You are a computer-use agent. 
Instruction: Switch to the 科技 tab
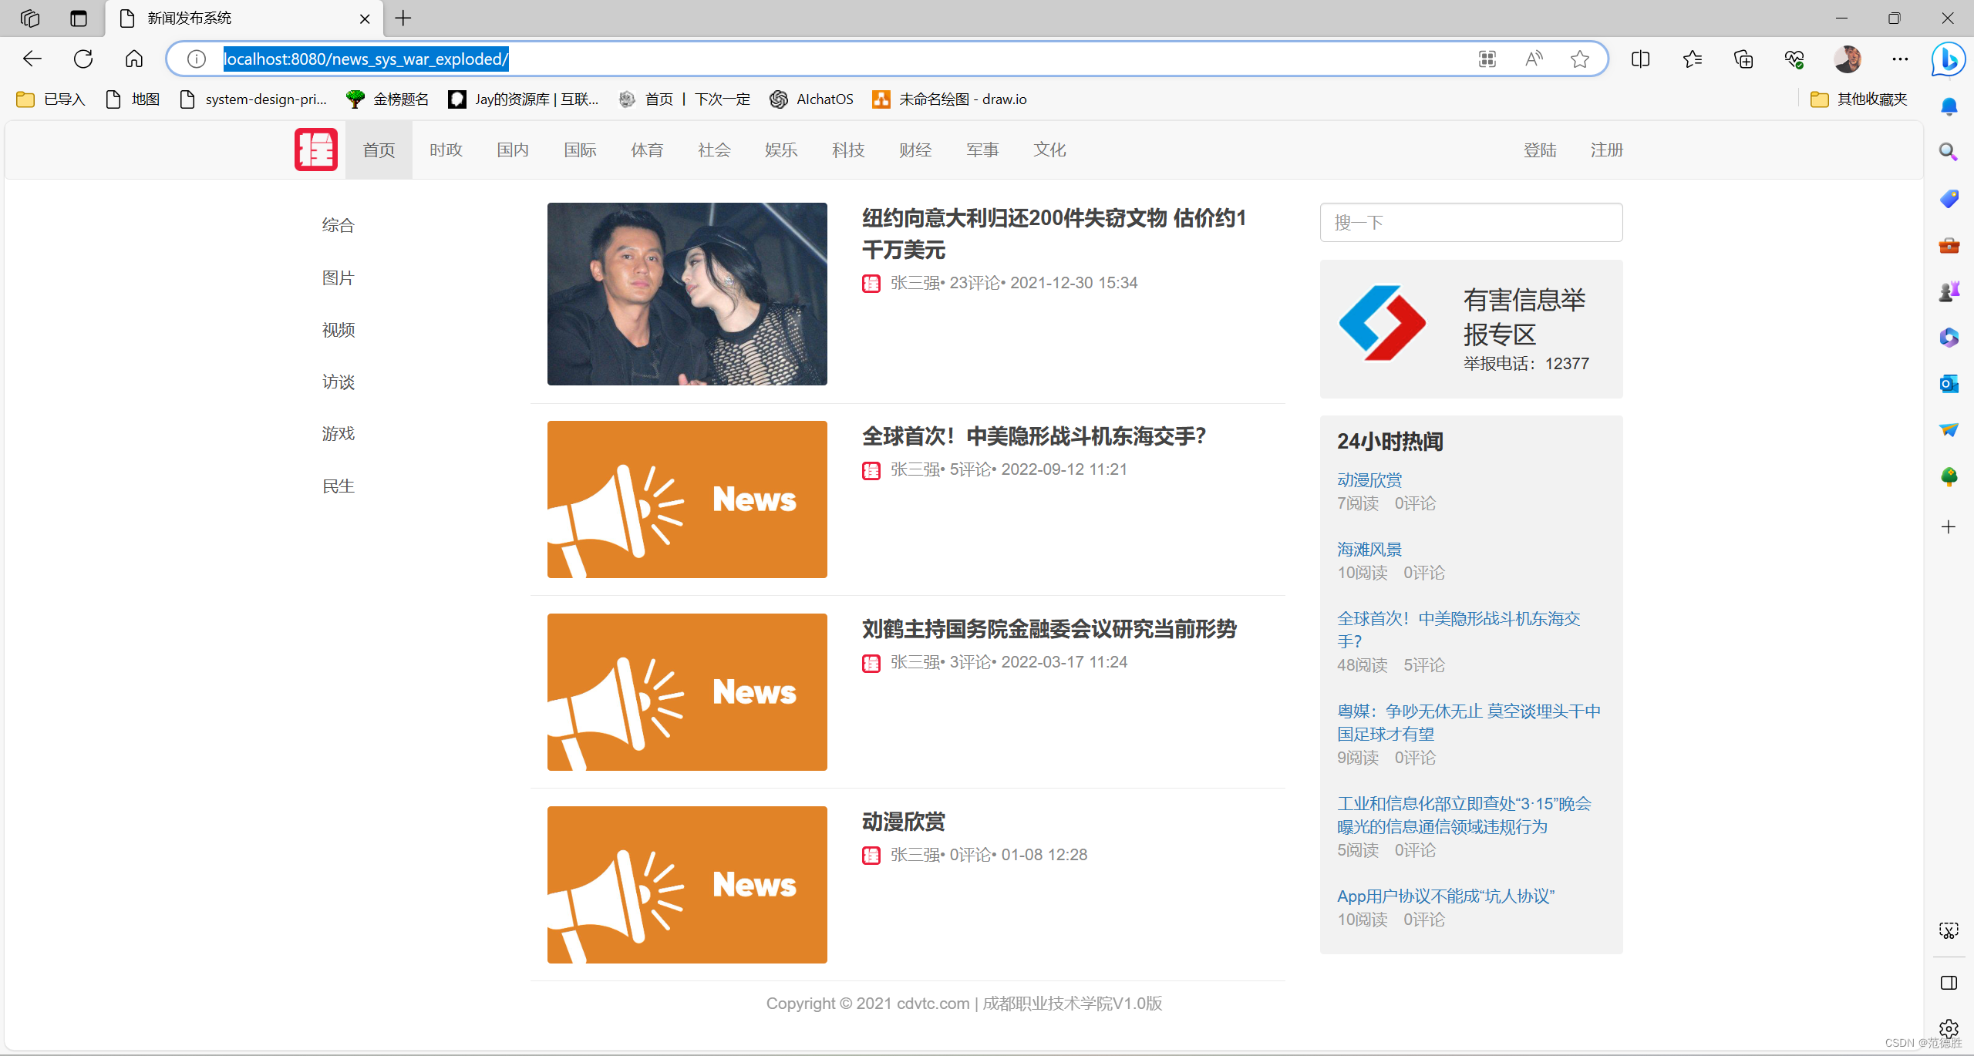847,150
